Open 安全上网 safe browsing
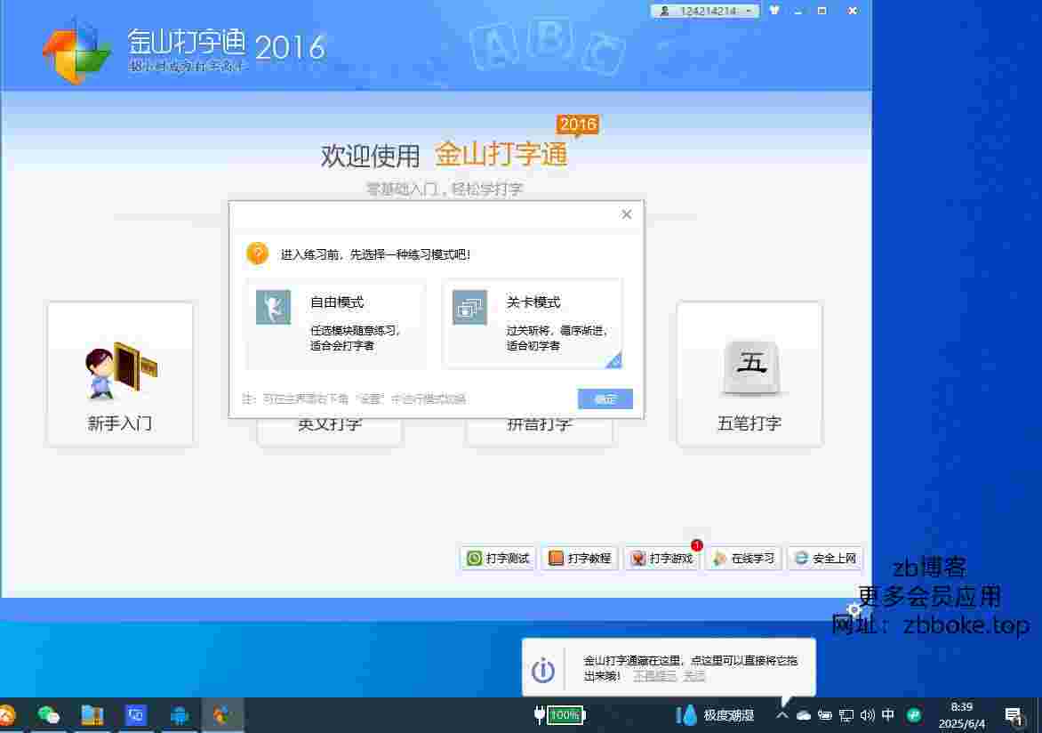1042x733 pixels. [825, 558]
